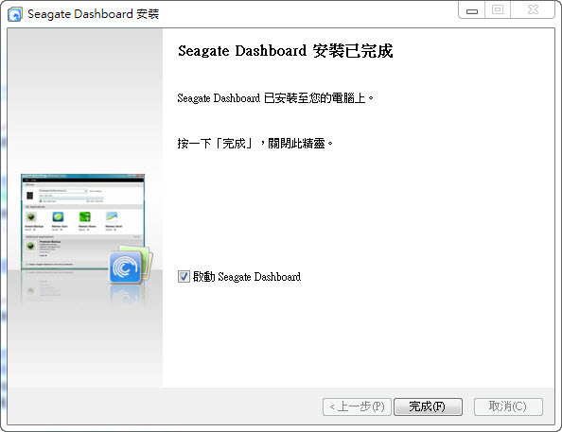Minimize the installer window
The image size is (562, 432).
tap(472, 10)
